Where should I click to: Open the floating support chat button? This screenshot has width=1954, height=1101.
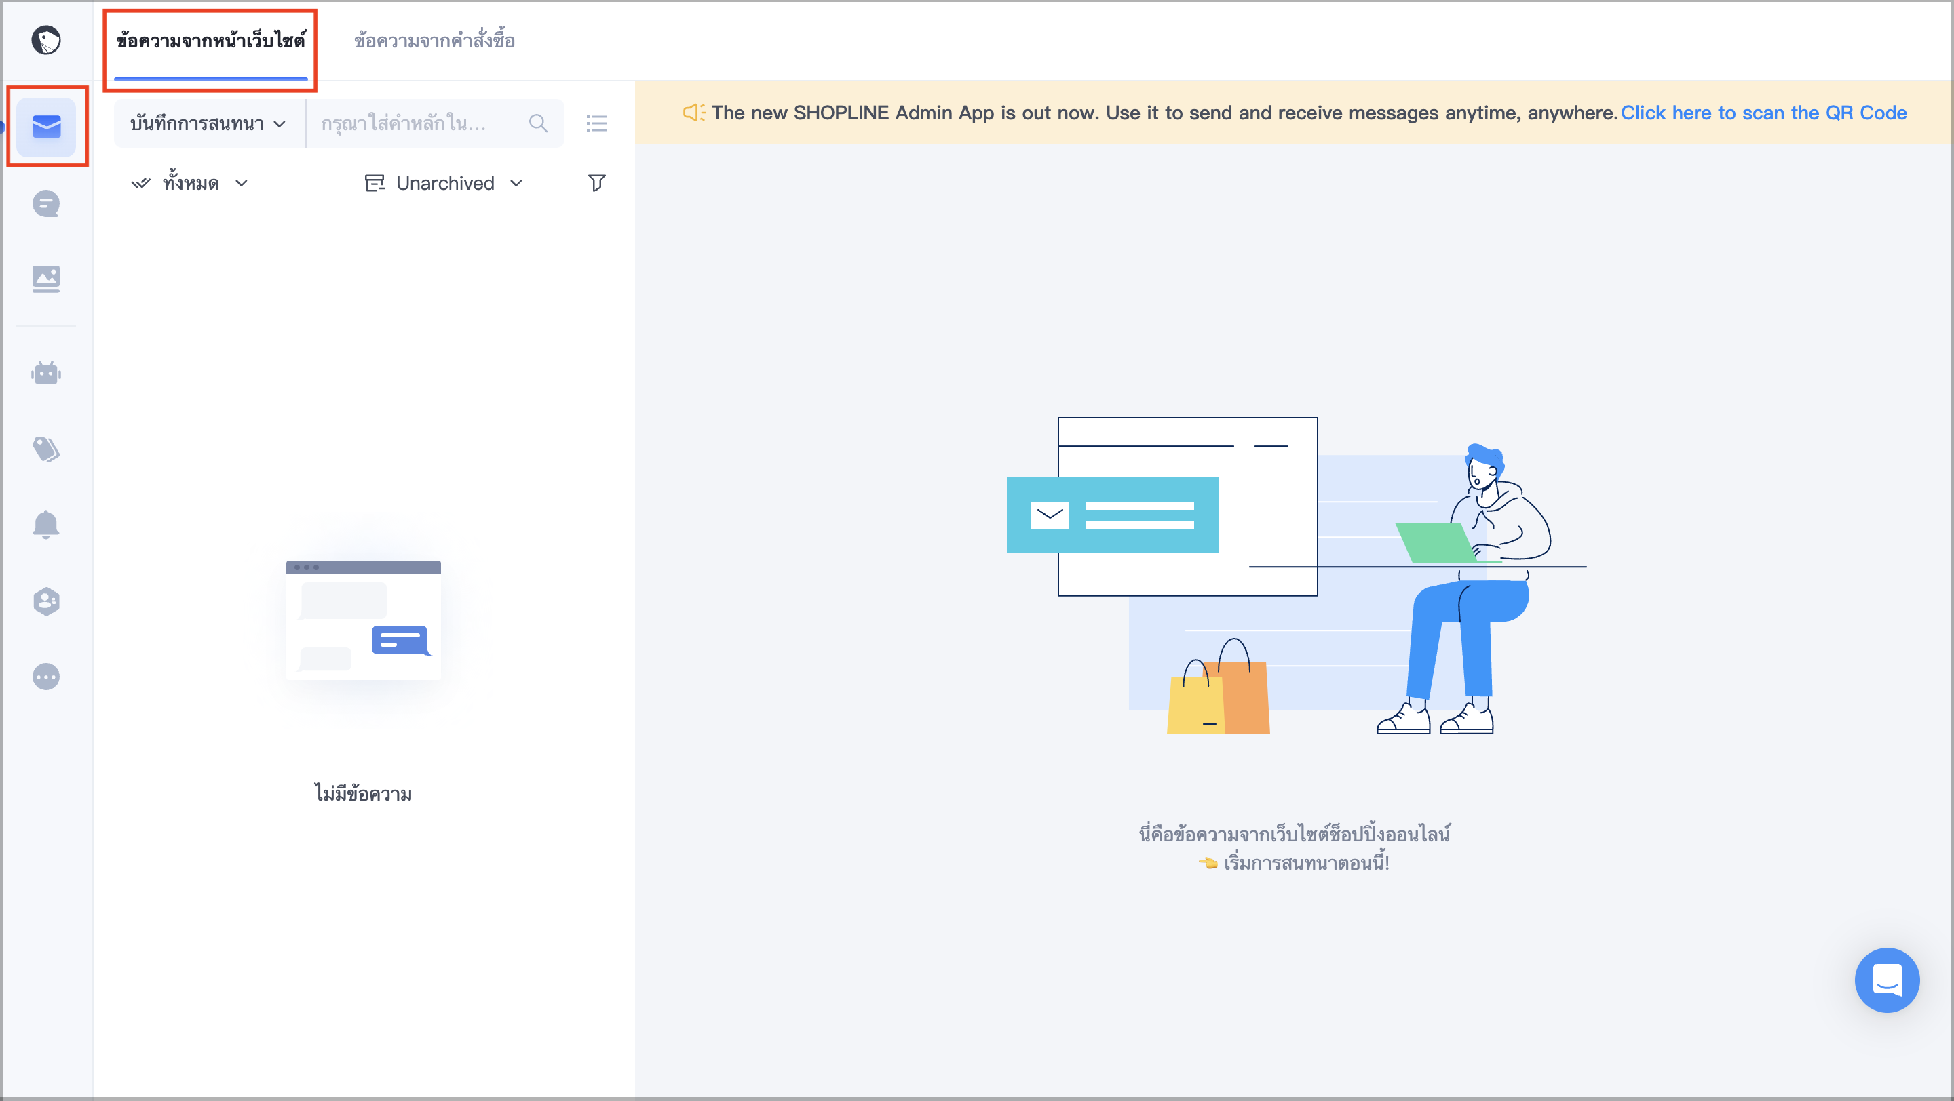[1886, 980]
